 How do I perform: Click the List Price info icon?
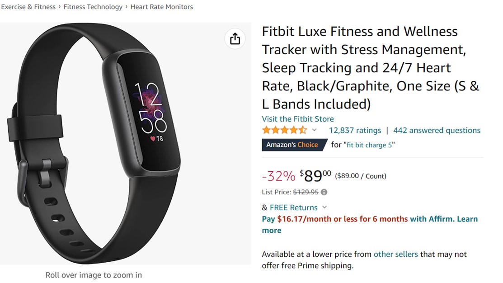click(324, 192)
